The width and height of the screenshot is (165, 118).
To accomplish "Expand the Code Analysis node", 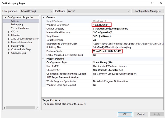I will (9, 53).
